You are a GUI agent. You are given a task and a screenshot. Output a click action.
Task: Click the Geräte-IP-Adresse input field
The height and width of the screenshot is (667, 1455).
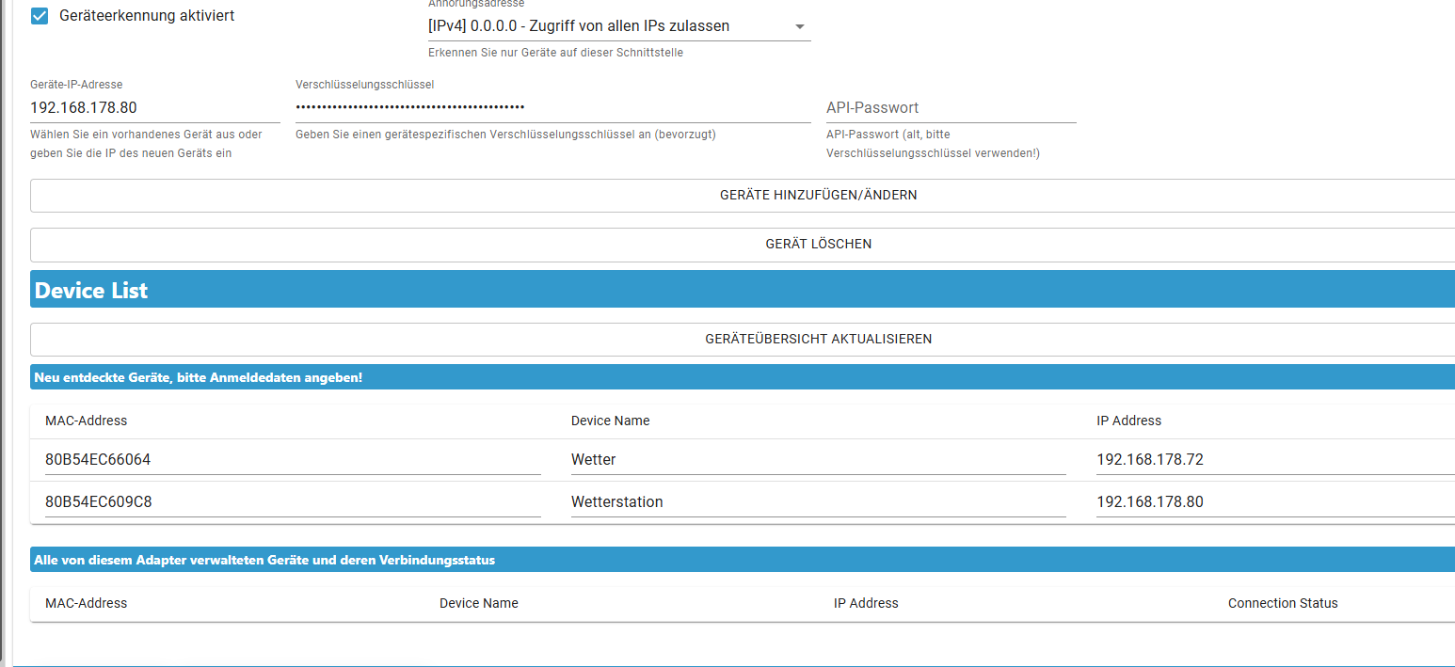coord(154,108)
